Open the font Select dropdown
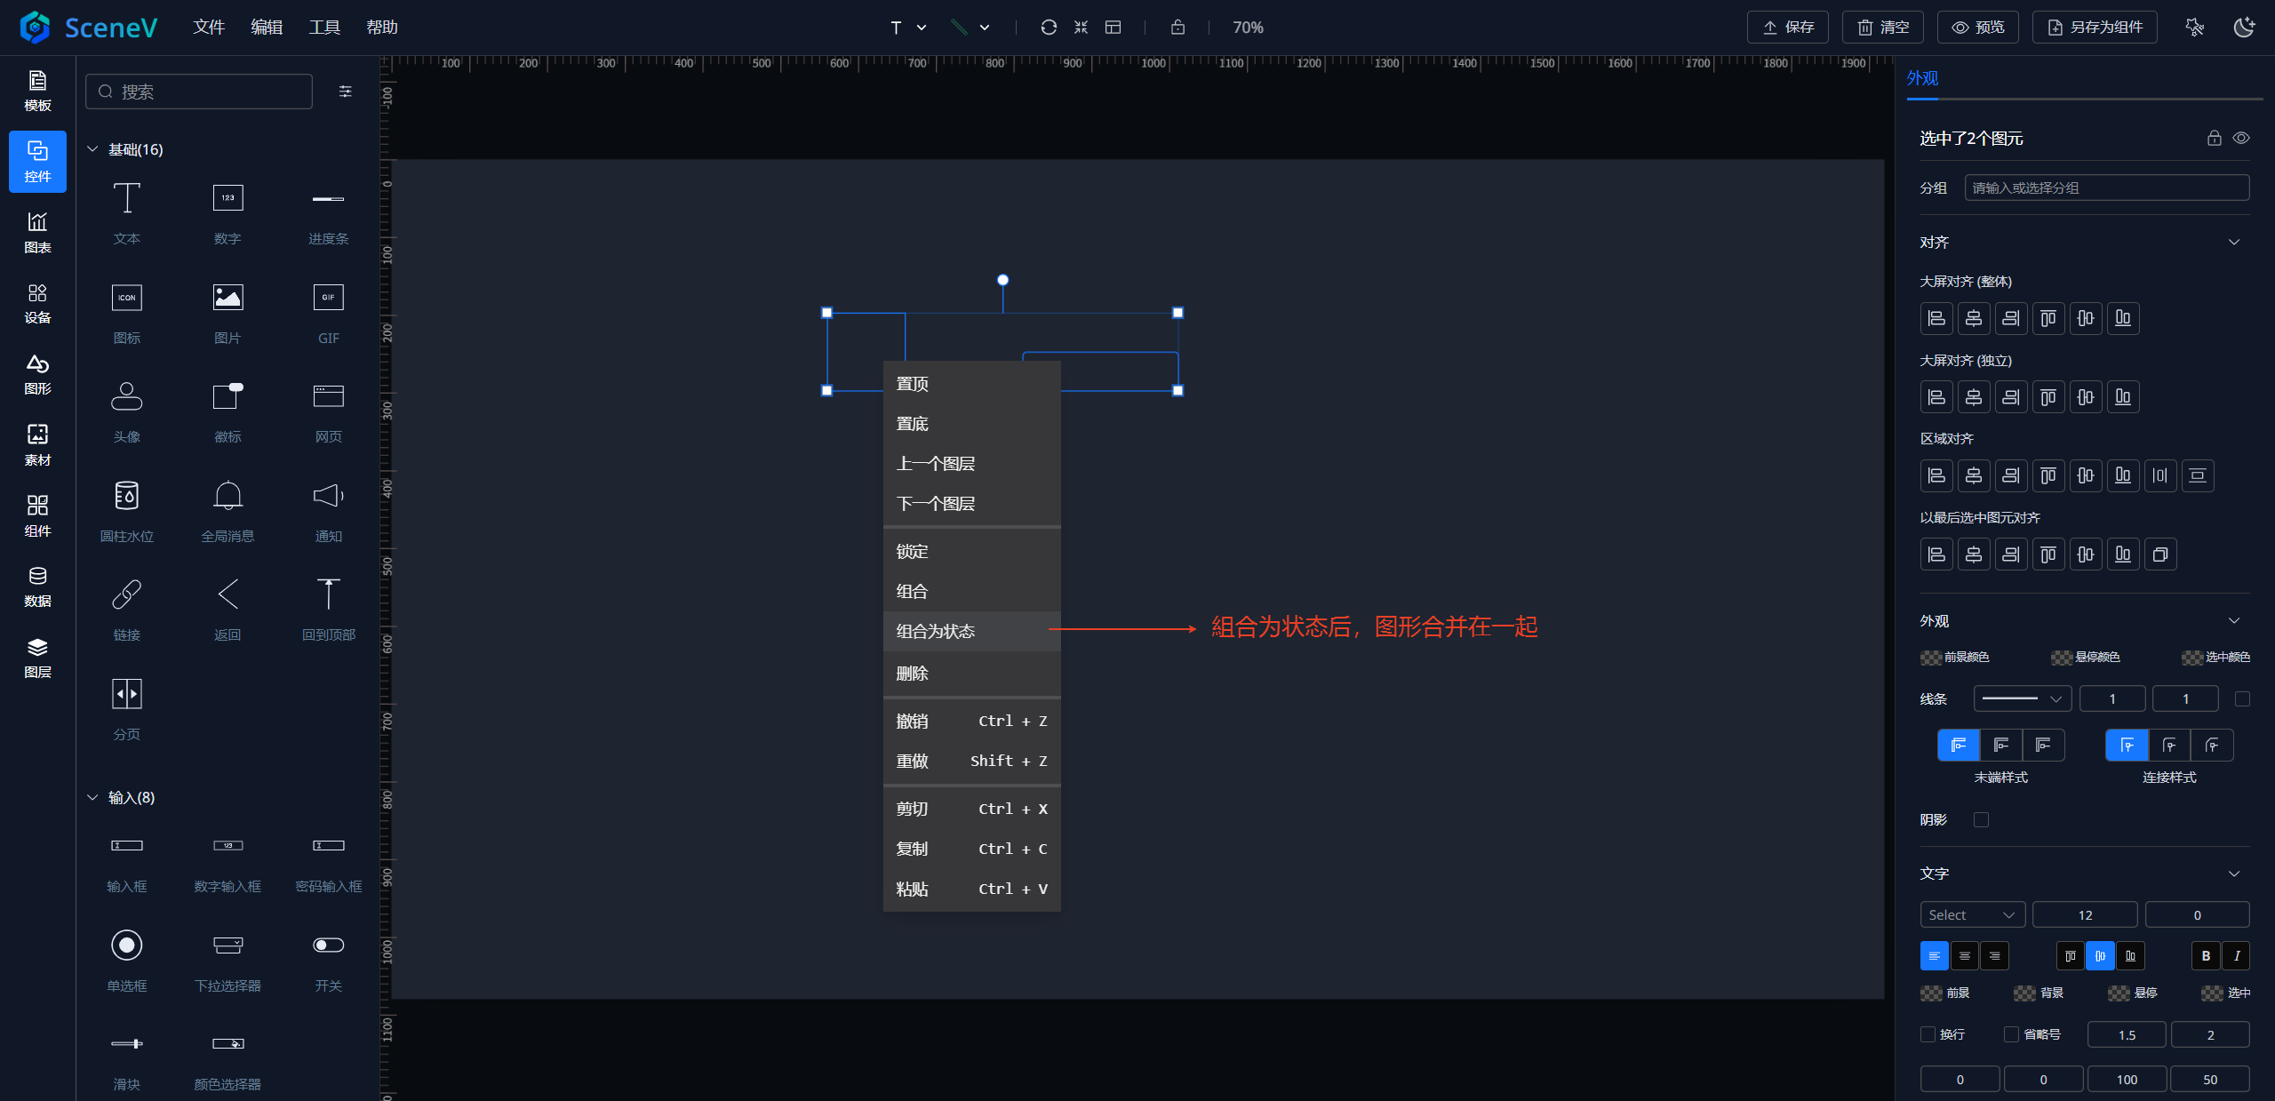The image size is (2275, 1101). coord(1972,914)
